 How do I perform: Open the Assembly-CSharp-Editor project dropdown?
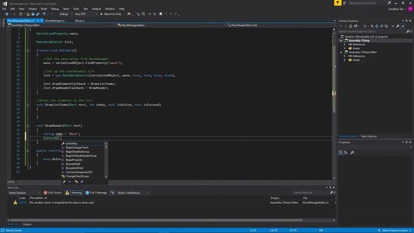click(62, 25)
